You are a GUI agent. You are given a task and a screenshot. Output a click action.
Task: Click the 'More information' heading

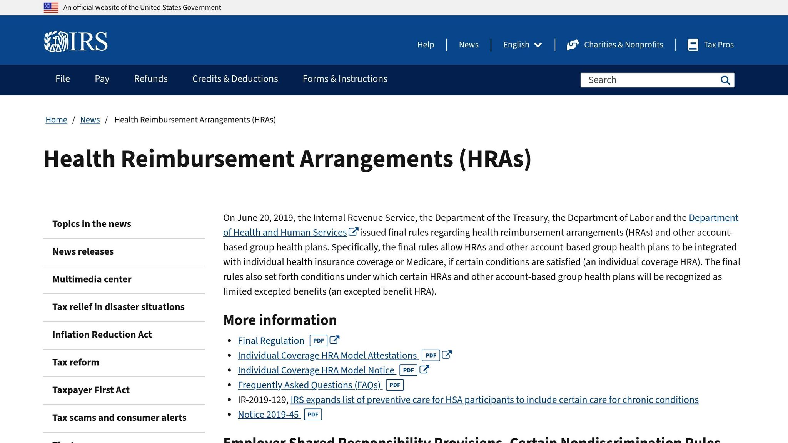280,320
